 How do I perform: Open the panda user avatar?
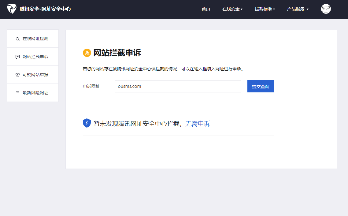point(326,9)
